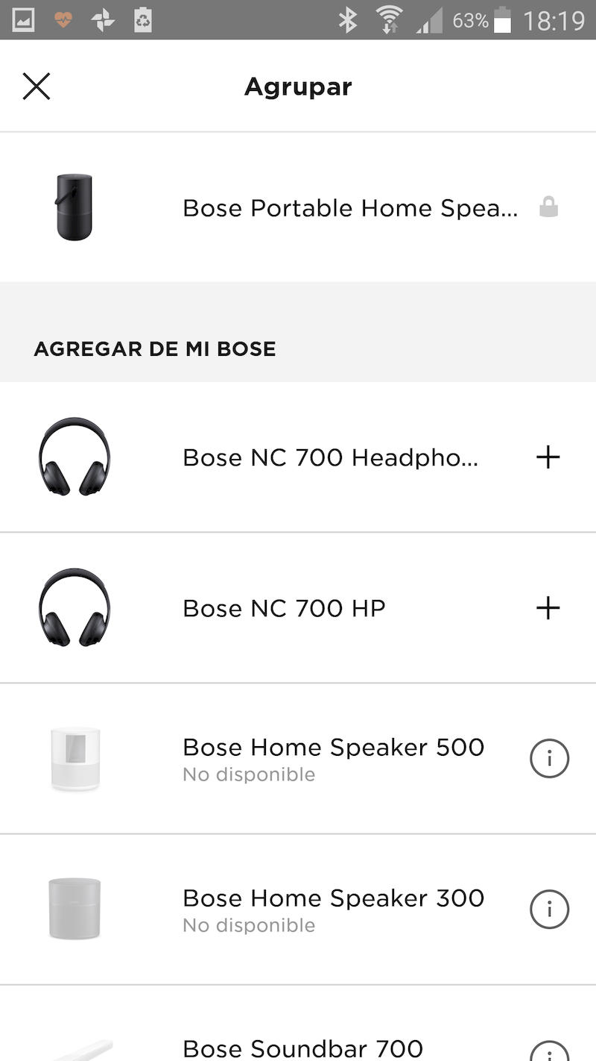596x1061 pixels.
Task: Show info for Bose Home Speaker 500
Action: 549,759
